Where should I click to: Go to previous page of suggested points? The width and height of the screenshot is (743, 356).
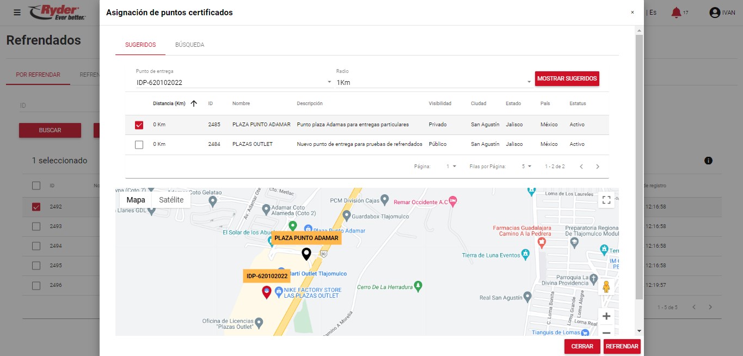(x=581, y=167)
